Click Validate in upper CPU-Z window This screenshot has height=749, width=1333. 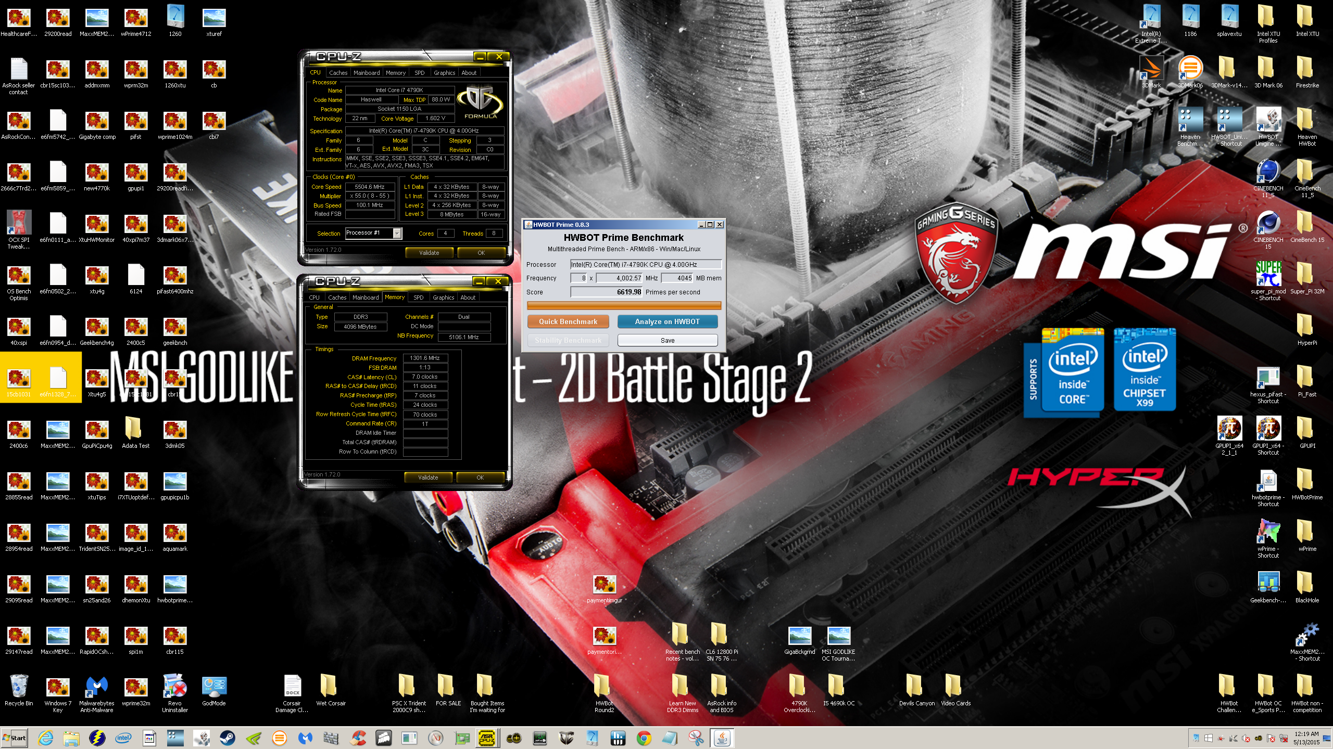[x=429, y=253]
